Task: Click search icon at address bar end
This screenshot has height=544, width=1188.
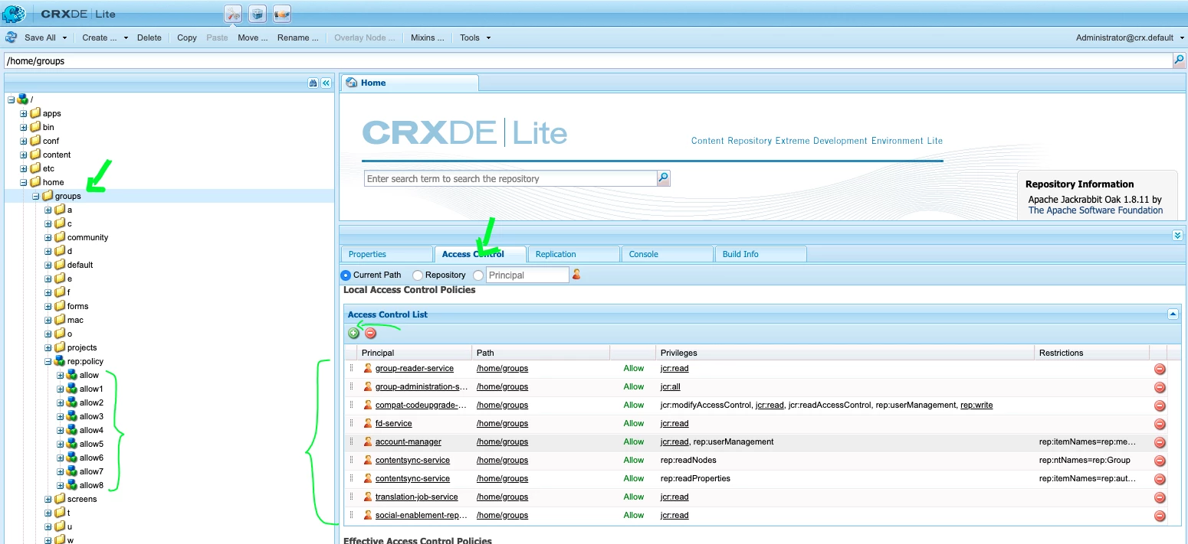Action: point(1179,60)
